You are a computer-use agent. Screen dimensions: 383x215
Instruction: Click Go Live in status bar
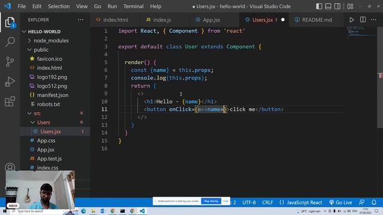pyautogui.click(x=341, y=202)
